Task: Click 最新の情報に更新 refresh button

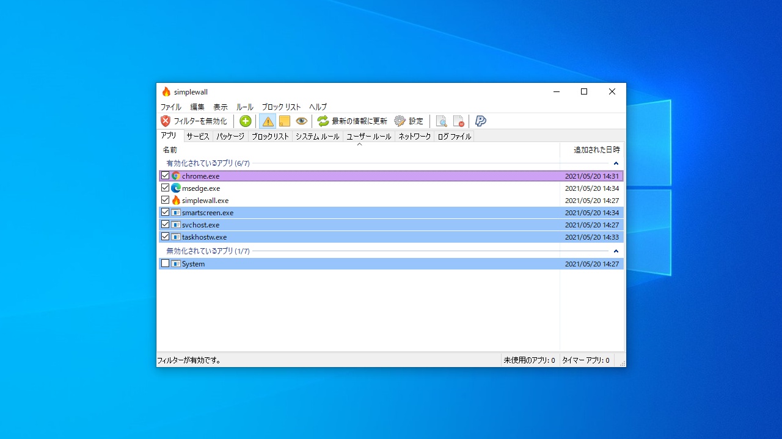Action: coord(353,121)
